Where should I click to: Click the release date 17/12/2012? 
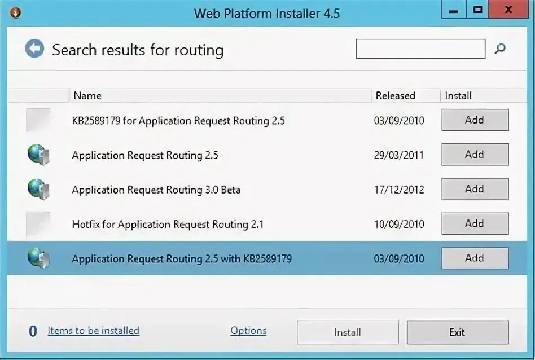tap(399, 190)
